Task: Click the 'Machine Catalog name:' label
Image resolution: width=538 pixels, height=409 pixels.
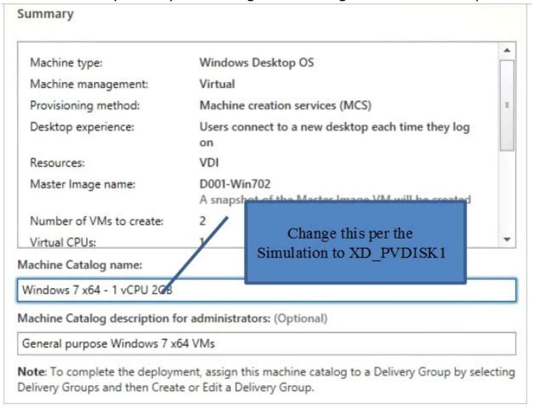Action: tap(80, 265)
